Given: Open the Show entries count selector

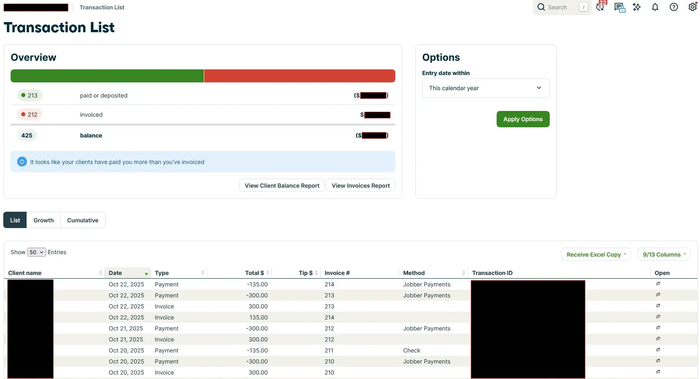Looking at the screenshot, I should 36,253.
